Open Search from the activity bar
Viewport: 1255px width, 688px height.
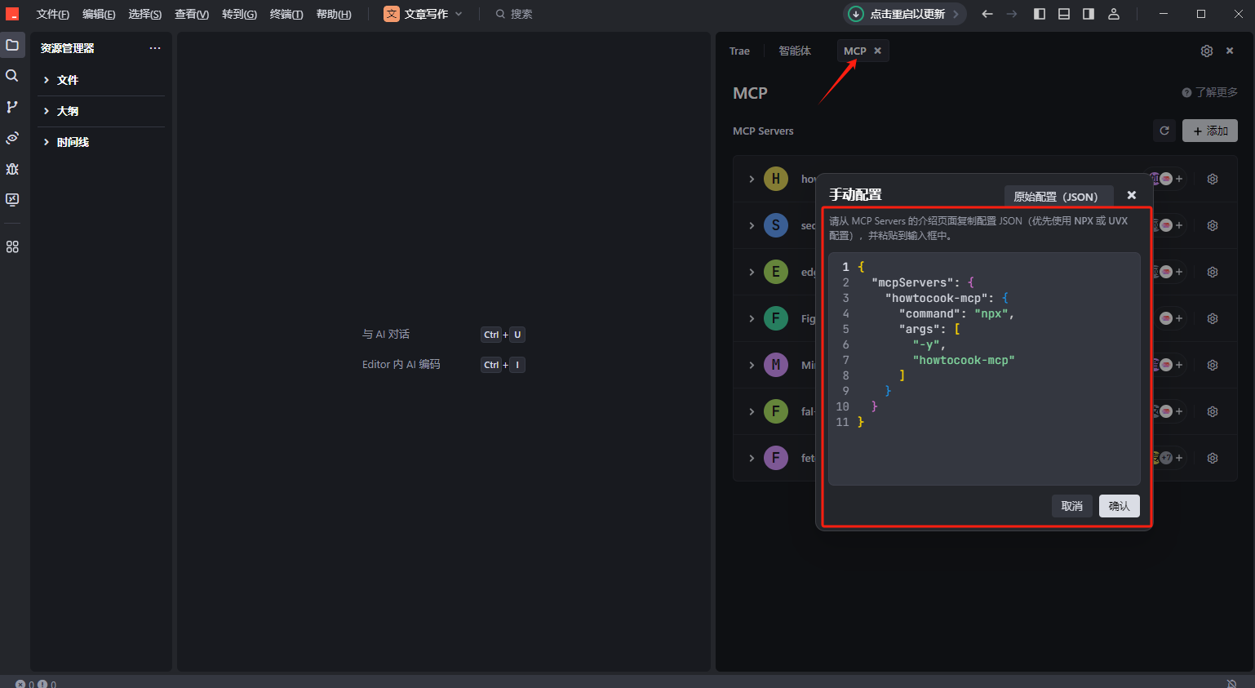tap(12, 76)
